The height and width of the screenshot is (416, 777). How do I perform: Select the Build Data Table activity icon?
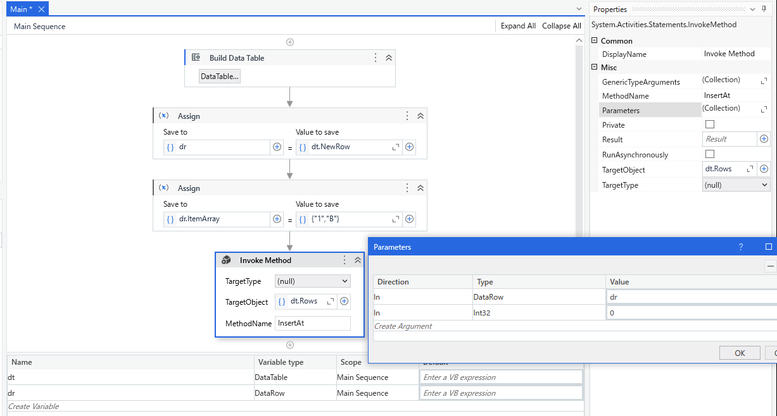click(196, 57)
